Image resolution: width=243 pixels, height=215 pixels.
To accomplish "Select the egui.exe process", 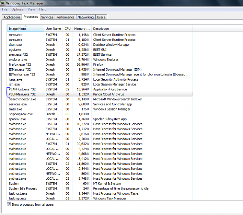I will click(100, 50).
